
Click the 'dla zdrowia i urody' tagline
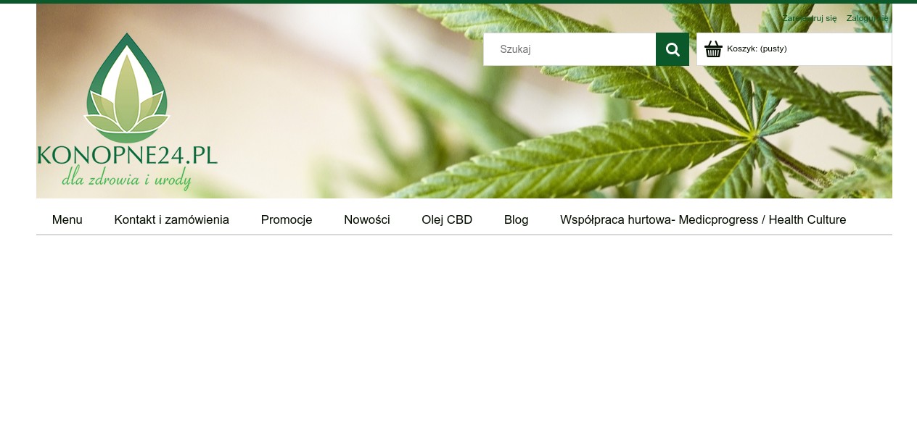[126, 177]
